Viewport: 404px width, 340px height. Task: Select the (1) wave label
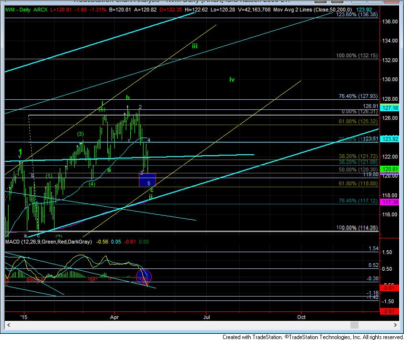click(49, 176)
